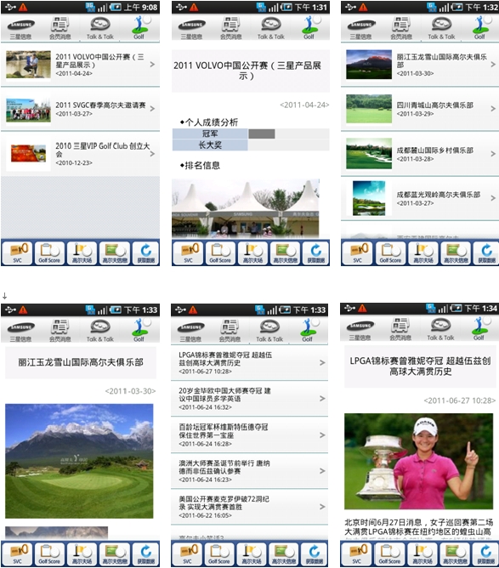Click the gray 冠军 progress bar

262,133
